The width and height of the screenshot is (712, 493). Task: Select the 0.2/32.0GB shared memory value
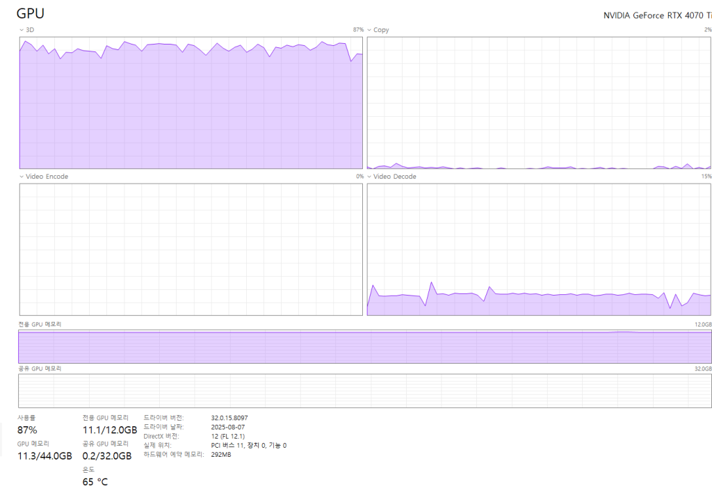(x=106, y=455)
